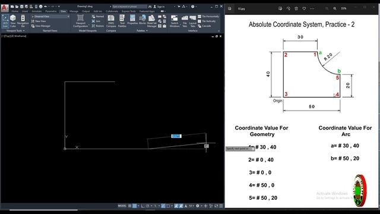Toggle Layout Tabs display
The width and height of the screenshot is (380, 214).
click(192, 21)
